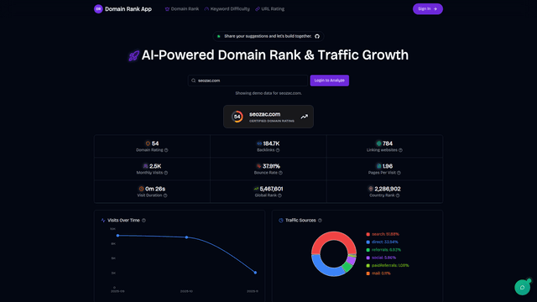
Task: Click the Sign In button
Action: pos(428,9)
